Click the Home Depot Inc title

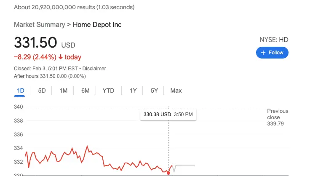coord(97,25)
